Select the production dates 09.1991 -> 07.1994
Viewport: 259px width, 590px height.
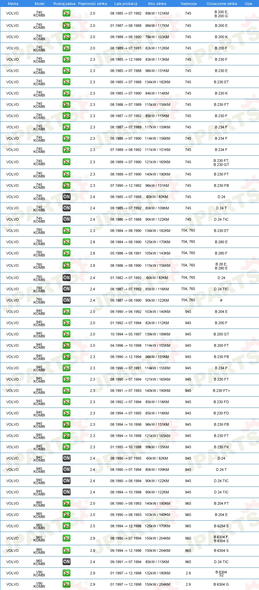(126, 562)
